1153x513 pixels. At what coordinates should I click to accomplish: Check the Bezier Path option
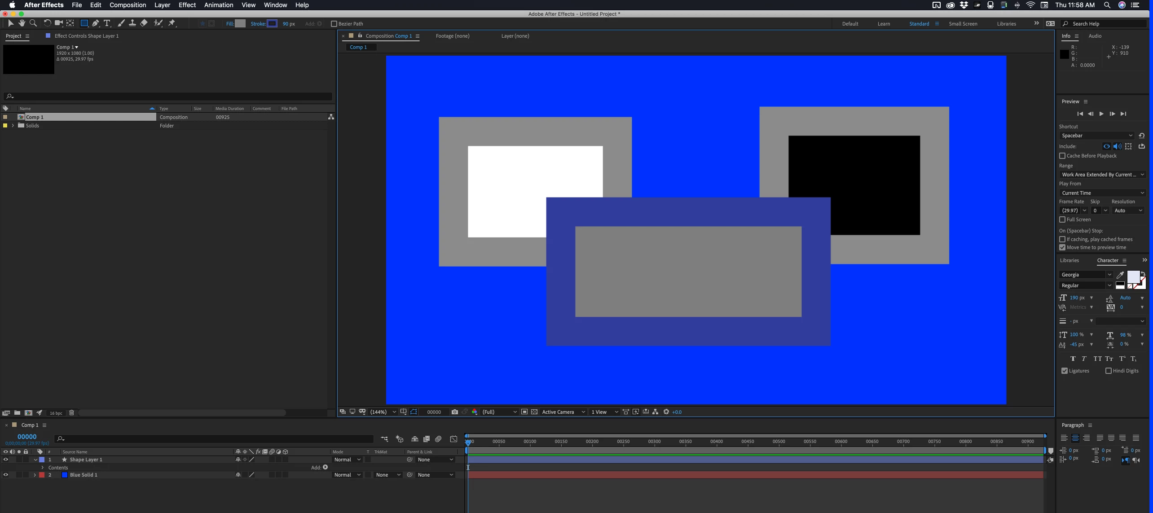[x=334, y=24]
